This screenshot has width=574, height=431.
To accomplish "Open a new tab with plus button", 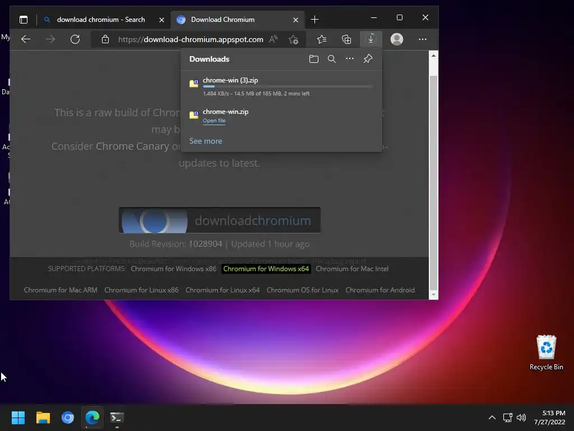I will [314, 20].
